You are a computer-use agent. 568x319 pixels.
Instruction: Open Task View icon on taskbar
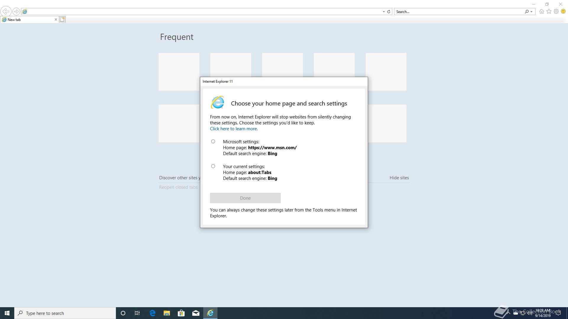(137, 313)
